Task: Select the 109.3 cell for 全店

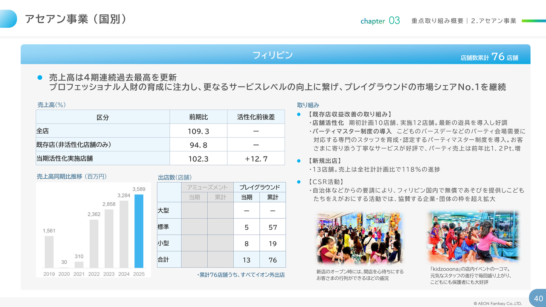Action: point(198,131)
